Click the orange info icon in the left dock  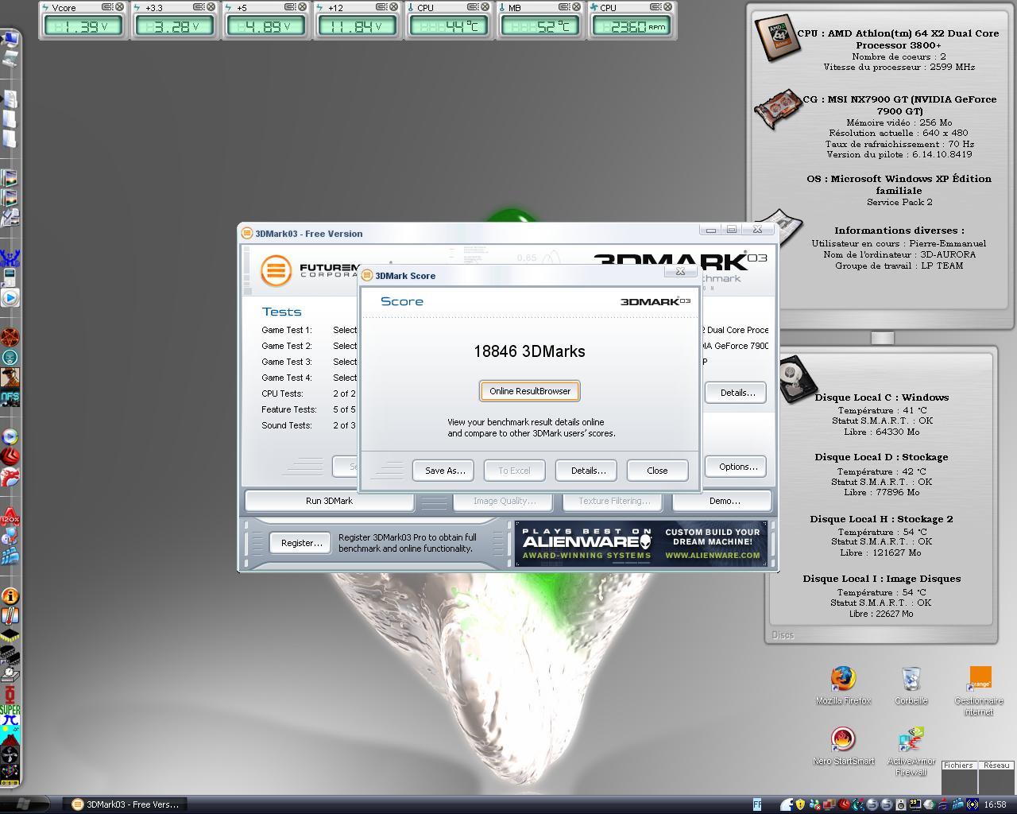point(10,596)
